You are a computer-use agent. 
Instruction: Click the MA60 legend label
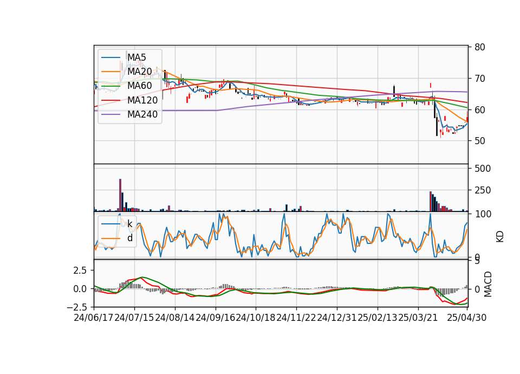[x=140, y=86]
